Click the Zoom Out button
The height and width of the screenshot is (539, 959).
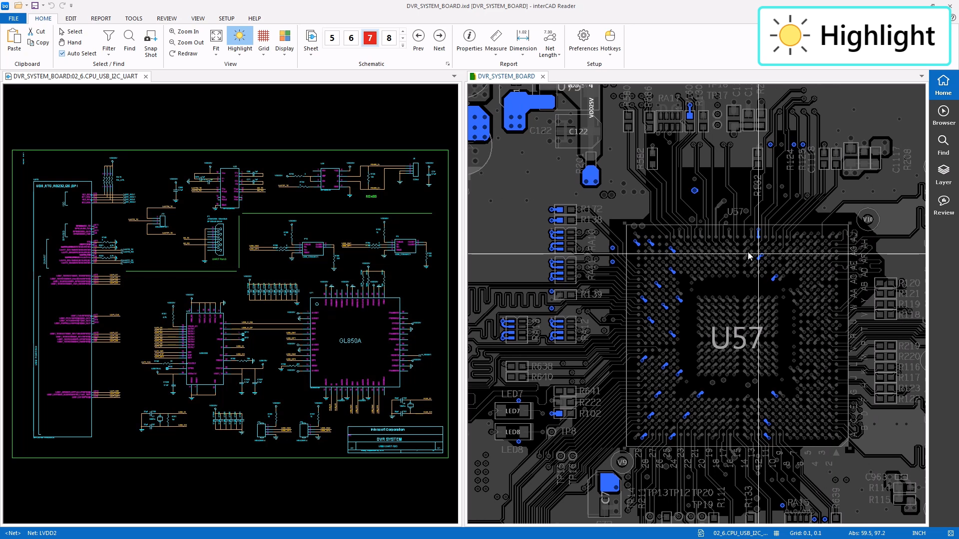point(186,42)
